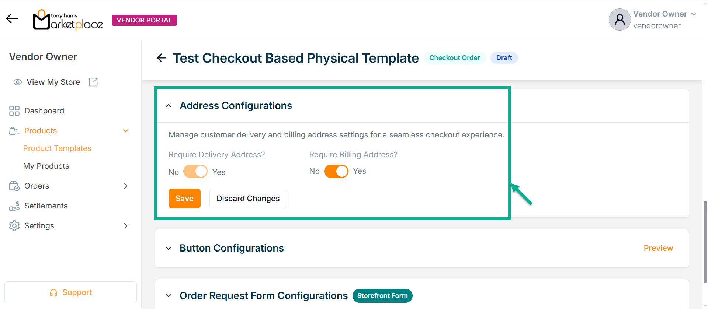708x309 pixels.
Task: Click the eye icon for View My Store
Action: coord(17,82)
